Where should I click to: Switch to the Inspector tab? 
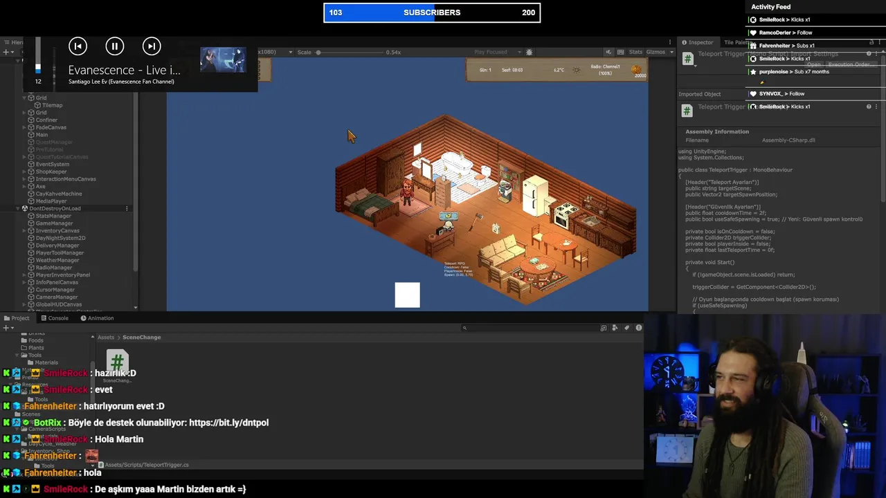pos(697,42)
